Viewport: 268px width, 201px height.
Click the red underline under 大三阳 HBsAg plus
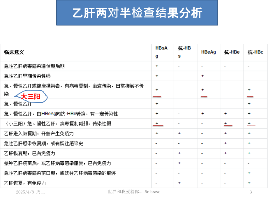point(157,97)
